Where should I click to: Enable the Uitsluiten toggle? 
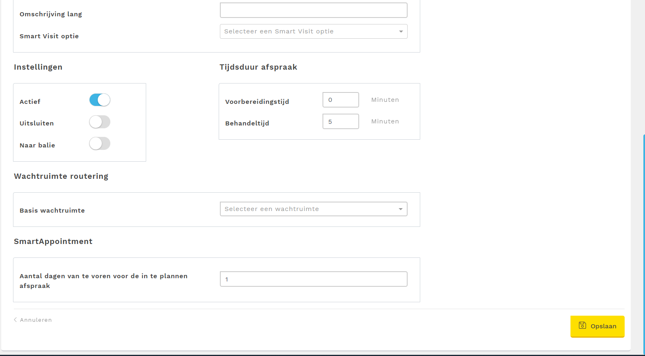point(100,122)
